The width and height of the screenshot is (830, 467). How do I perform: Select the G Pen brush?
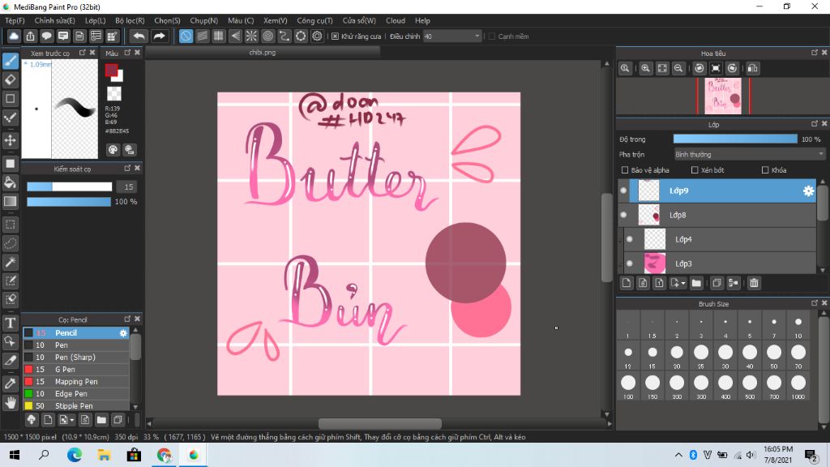[66, 369]
